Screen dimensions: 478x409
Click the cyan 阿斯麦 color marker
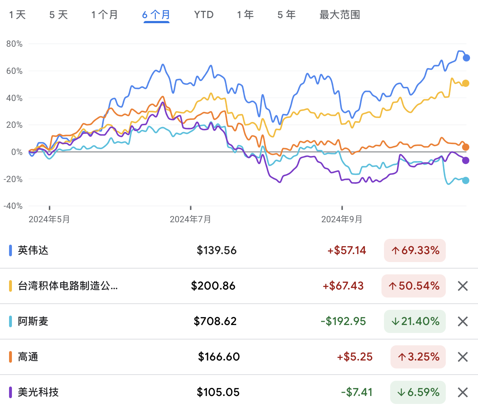pos(10,321)
